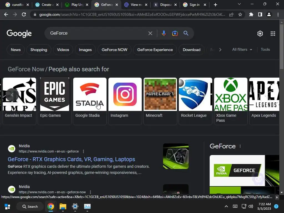The height and width of the screenshot is (213, 284).
Task: Open the RTX graphics card result thumbnail
Action: [x=176, y=156]
